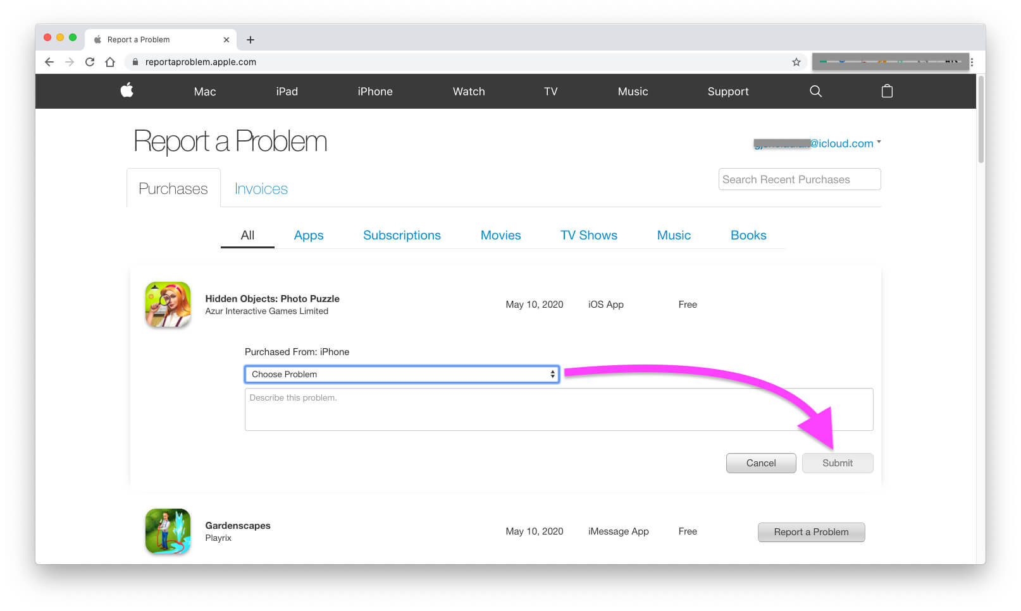
Task: Click the browser back arrow
Action: pyautogui.click(x=49, y=61)
